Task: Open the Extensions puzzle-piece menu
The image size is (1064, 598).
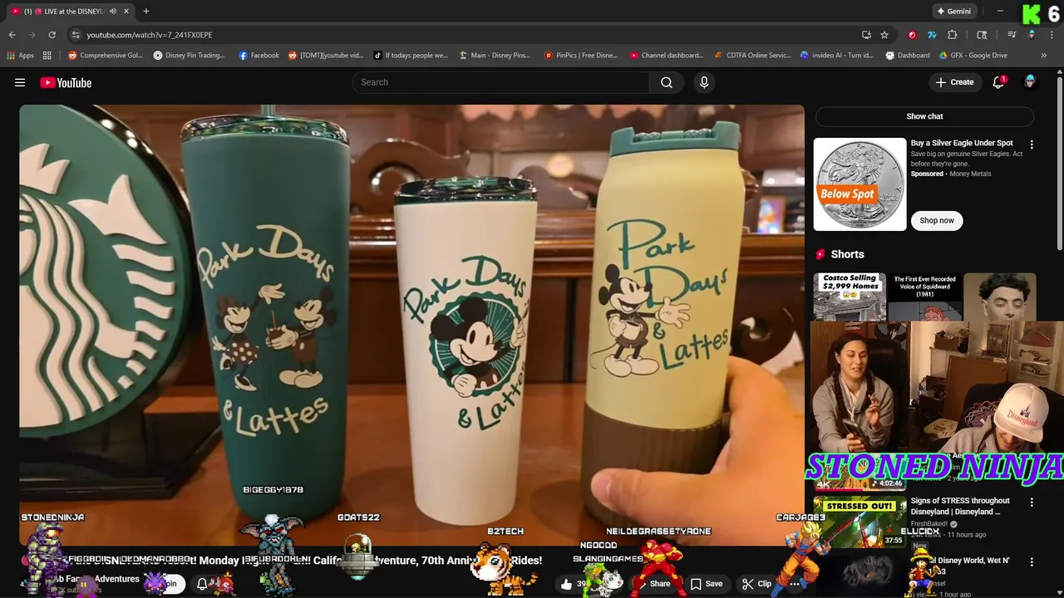Action: click(953, 35)
